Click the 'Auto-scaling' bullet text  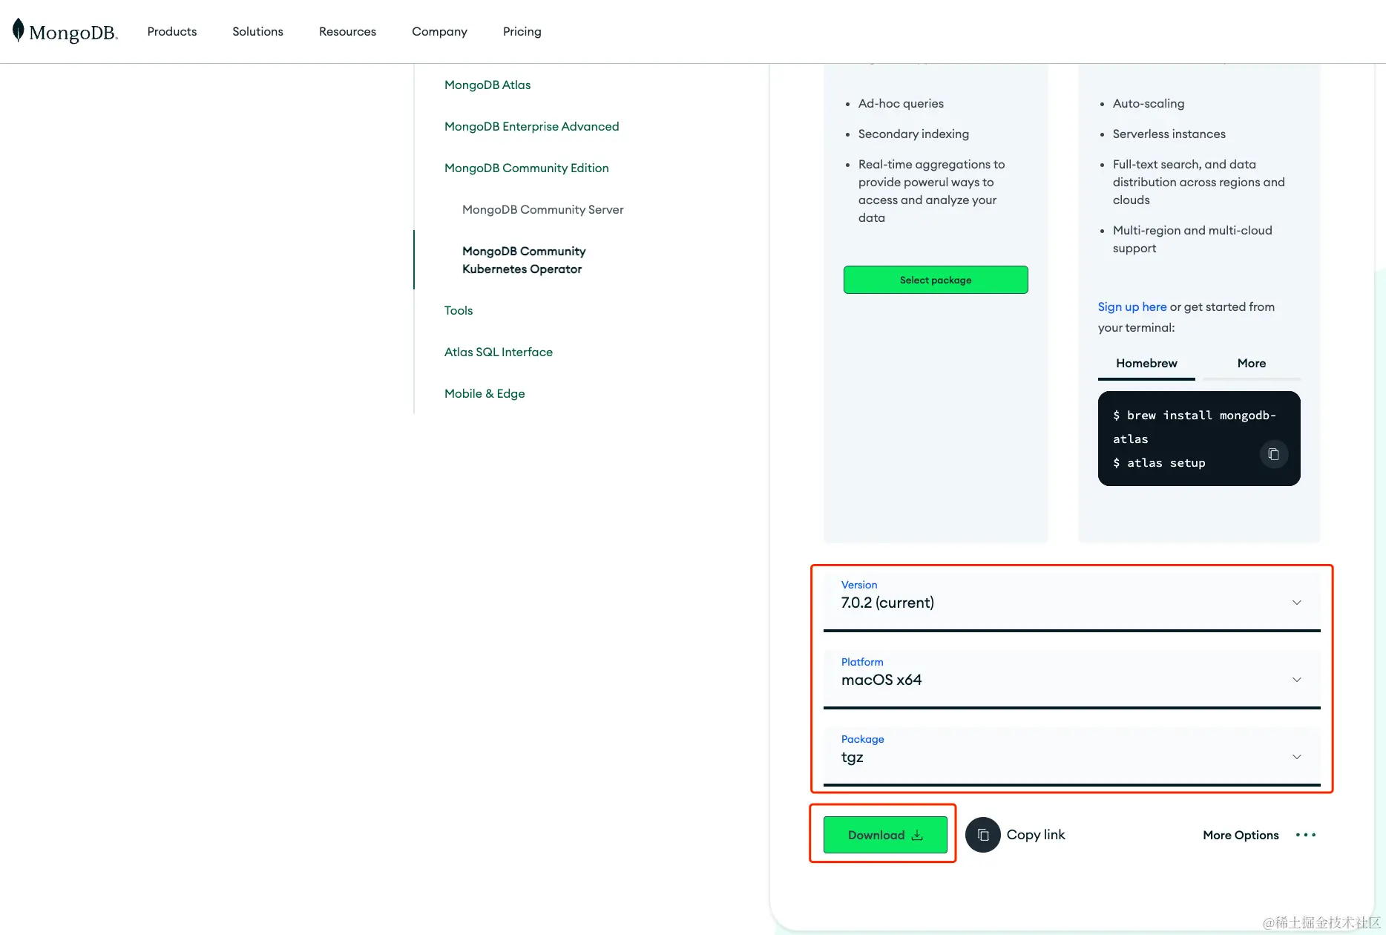click(1149, 103)
